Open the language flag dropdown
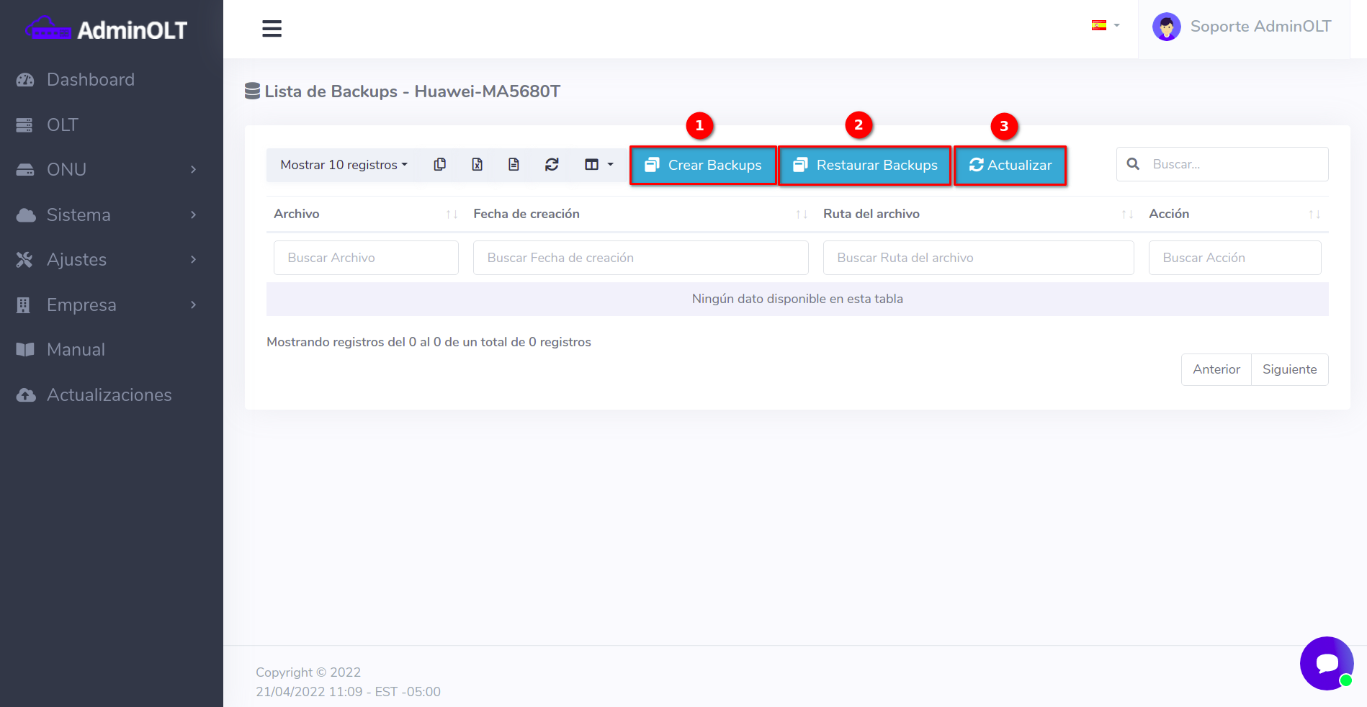 [x=1105, y=26]
